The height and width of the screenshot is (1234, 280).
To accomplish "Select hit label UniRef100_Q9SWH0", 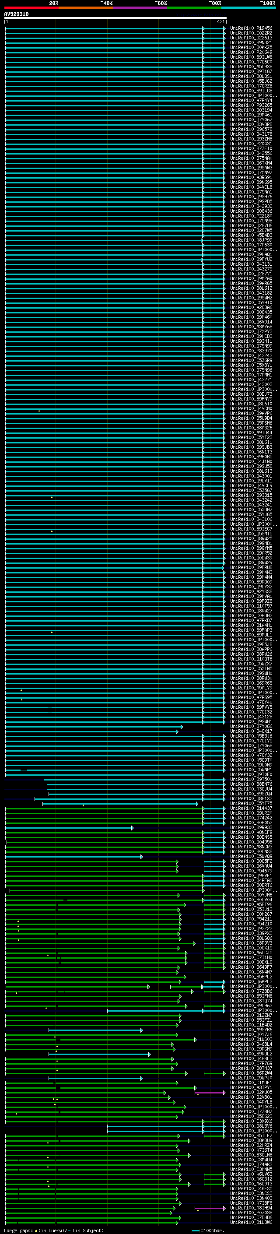I will tap(251, 674).
